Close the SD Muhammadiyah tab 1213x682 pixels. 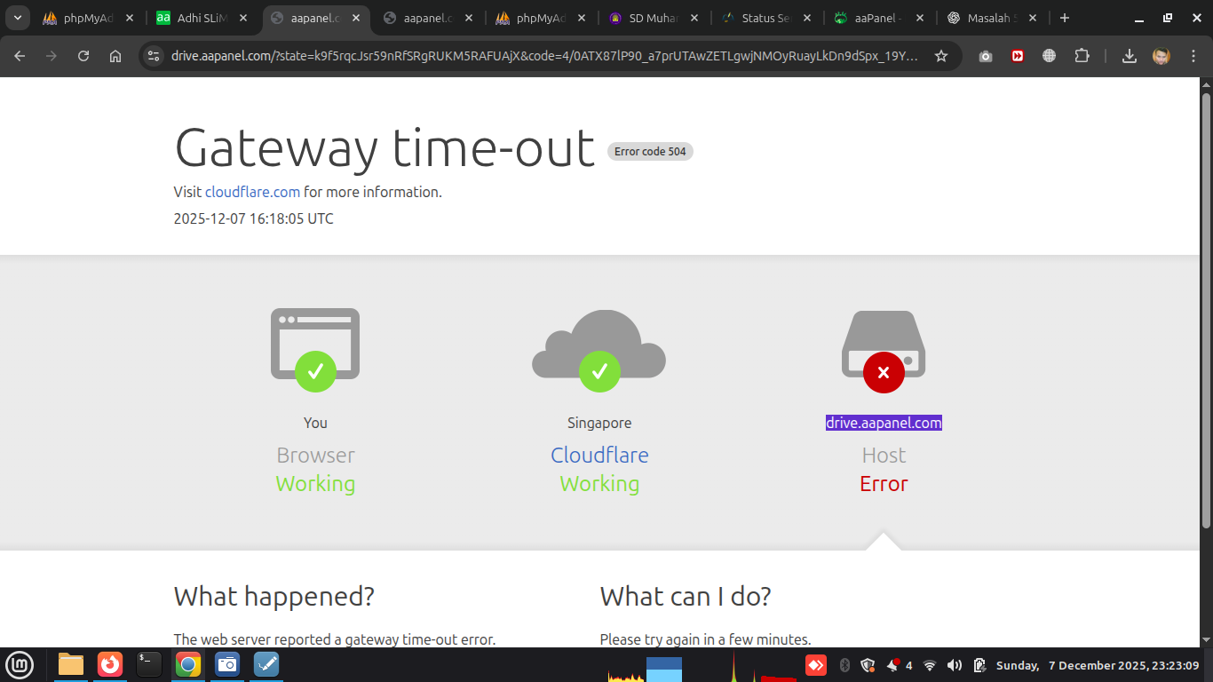pyautogui.click(x=694, y=18)
